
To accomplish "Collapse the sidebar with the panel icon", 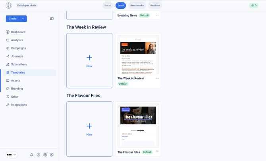I will pyautogui.click(x=52, y=19).
